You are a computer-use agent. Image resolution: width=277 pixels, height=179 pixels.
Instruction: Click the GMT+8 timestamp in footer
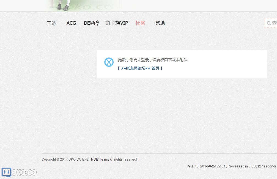coord(206,166)
